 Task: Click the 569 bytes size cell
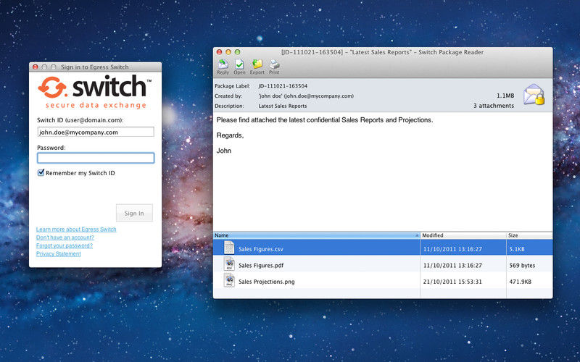(522, 265)
